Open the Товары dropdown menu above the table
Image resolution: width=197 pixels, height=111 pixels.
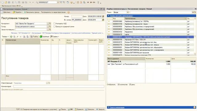coord(5,37)
